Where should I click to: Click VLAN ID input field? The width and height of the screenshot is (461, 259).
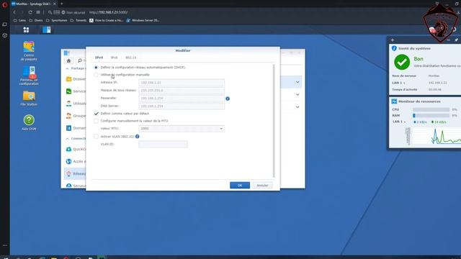(x=164, y=144)
